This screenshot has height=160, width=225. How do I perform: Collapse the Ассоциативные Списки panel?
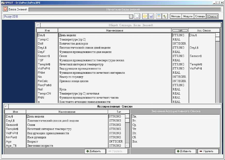tap(6, 106)
